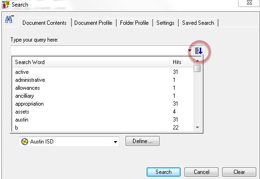Click the hit count 22 for b
Viewport: 260px width, 179px height.
point(176,128)
